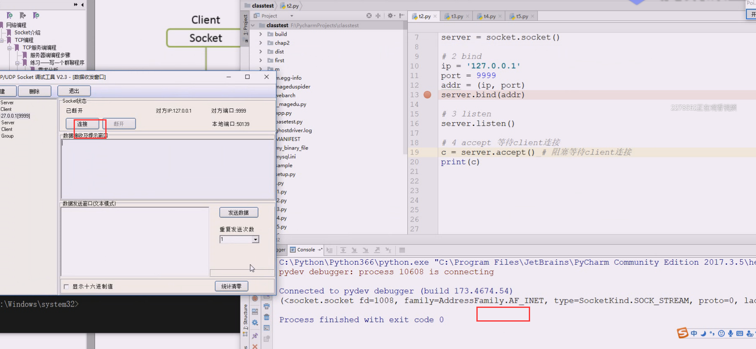The width and height of the screenshot is (756, 349).
Task: Click the step out debugger icon
Action: [x=377, y=250]
